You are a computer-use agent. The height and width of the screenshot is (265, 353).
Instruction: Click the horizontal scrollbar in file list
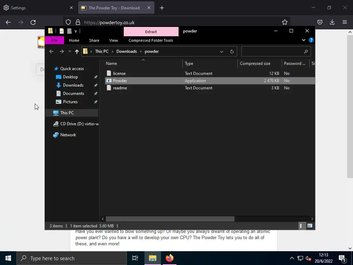pyautogui.click(x=170, y=219)
